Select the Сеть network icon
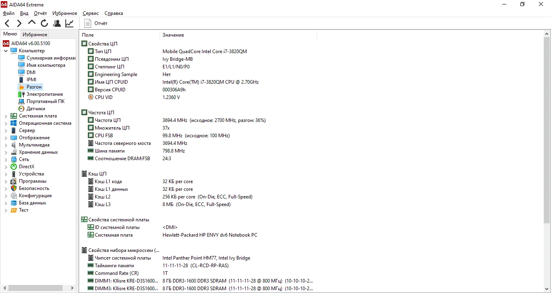This screenshot has width=551, height=293. point(14,159)
